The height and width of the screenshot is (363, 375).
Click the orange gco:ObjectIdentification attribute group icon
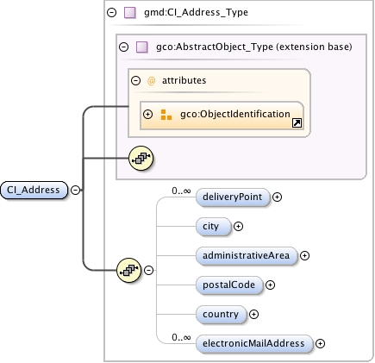(x=166, y=115)
